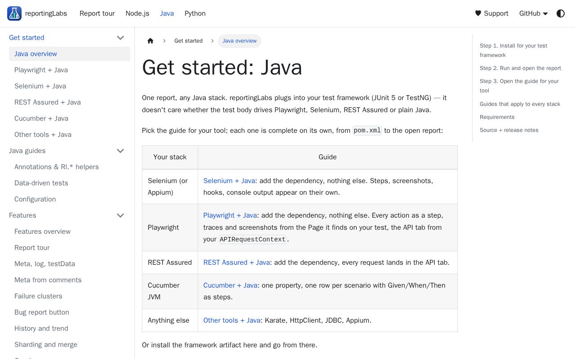Click the reportingLabs flask logo
Image resolution: width=575 pixels, height=359 pixels.
pos(14,13)
